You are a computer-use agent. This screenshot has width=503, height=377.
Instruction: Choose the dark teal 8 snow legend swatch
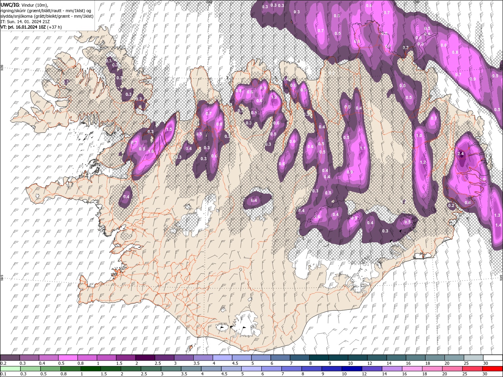point(319,358)
